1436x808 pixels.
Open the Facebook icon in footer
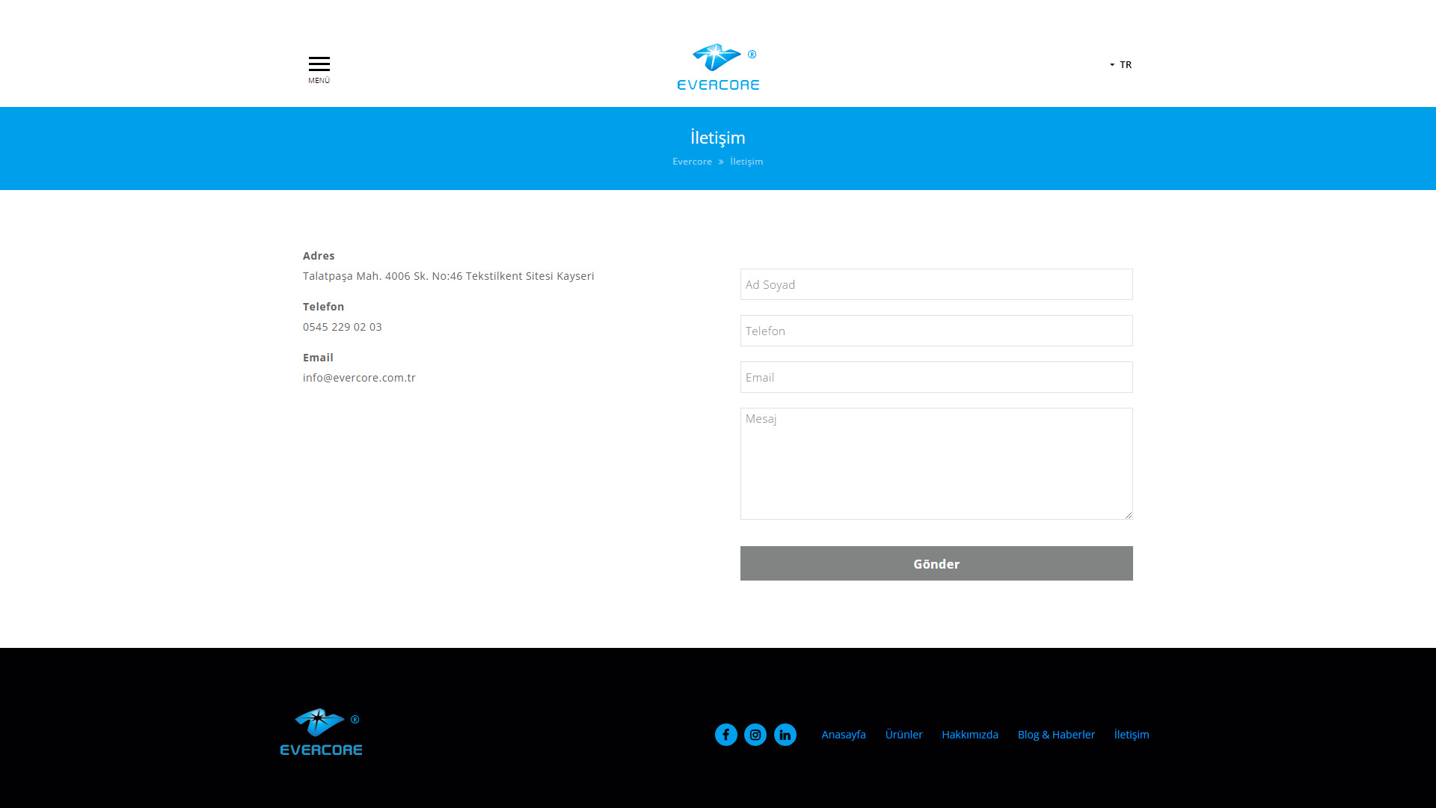pyautogui.click(x=725, y=735)
